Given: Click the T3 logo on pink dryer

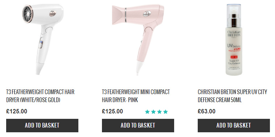Looking at the screenshot, I should click(x=147, y=13).
